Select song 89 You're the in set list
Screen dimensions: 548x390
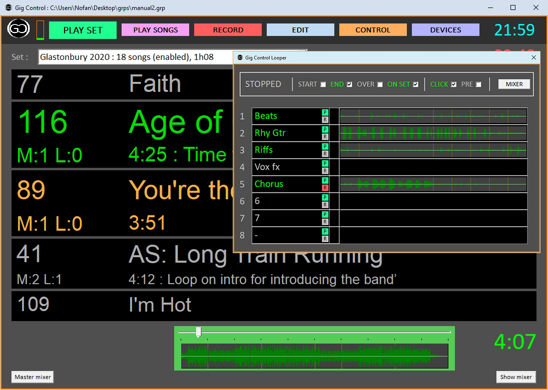pyautogui.click(x=122, y=203)
